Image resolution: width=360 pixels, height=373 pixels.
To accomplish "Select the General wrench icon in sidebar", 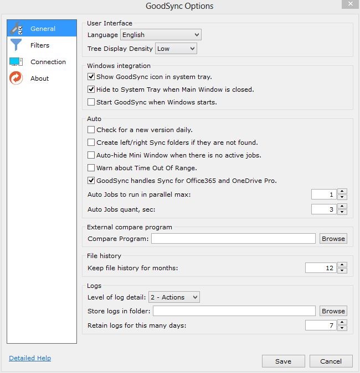I will [16, 29].
